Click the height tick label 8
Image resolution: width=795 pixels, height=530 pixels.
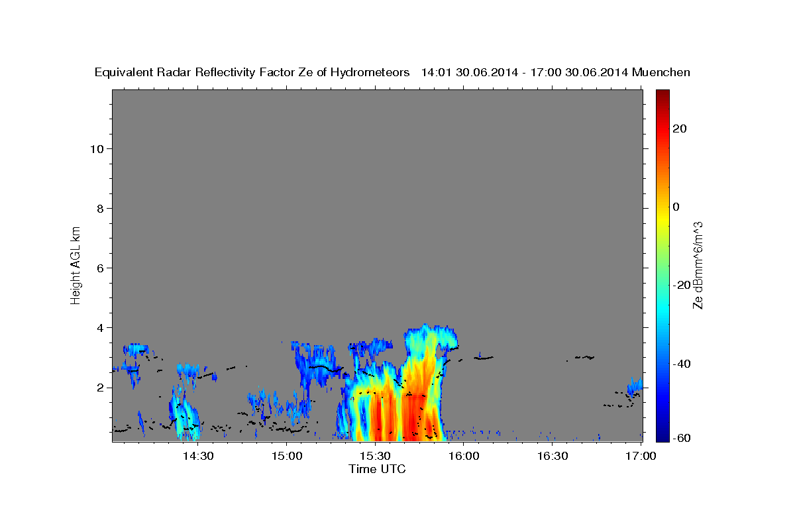pos(100,208)
